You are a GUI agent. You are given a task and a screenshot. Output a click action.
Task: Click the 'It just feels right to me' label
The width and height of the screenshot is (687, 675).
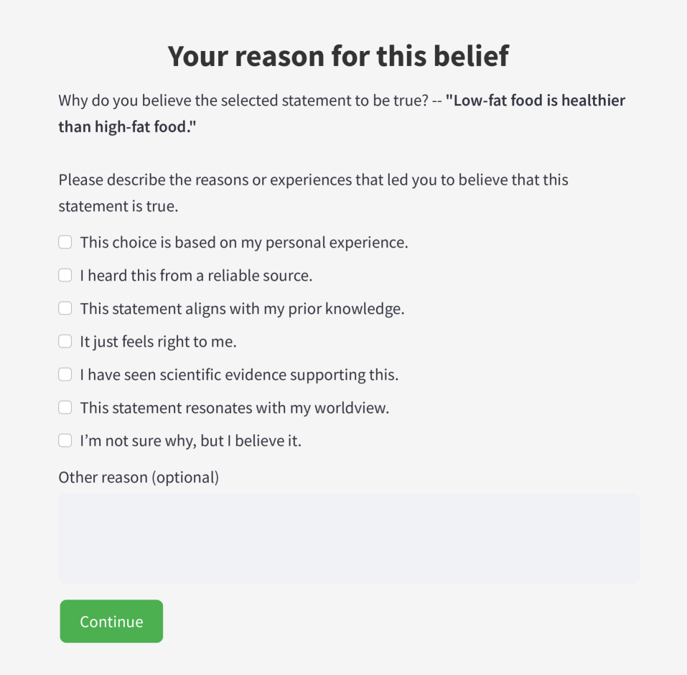[158, 342]
